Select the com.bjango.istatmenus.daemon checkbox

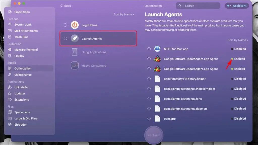pos(149,108)
